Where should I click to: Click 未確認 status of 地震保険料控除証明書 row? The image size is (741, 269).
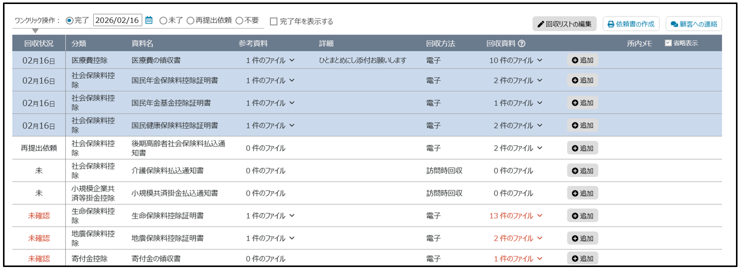point(39,238)
